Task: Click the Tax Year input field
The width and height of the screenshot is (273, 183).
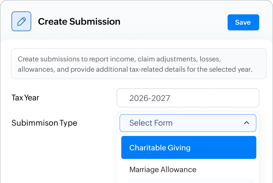Action: pos(188,98)
